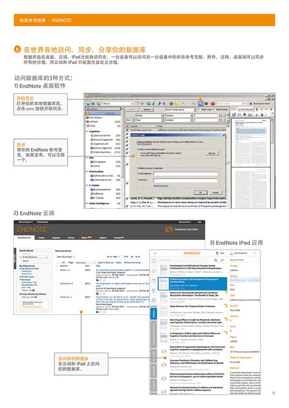Tap the orange plus icon in iPad app
Screen dimensions: 289x408
click(255, 253)
